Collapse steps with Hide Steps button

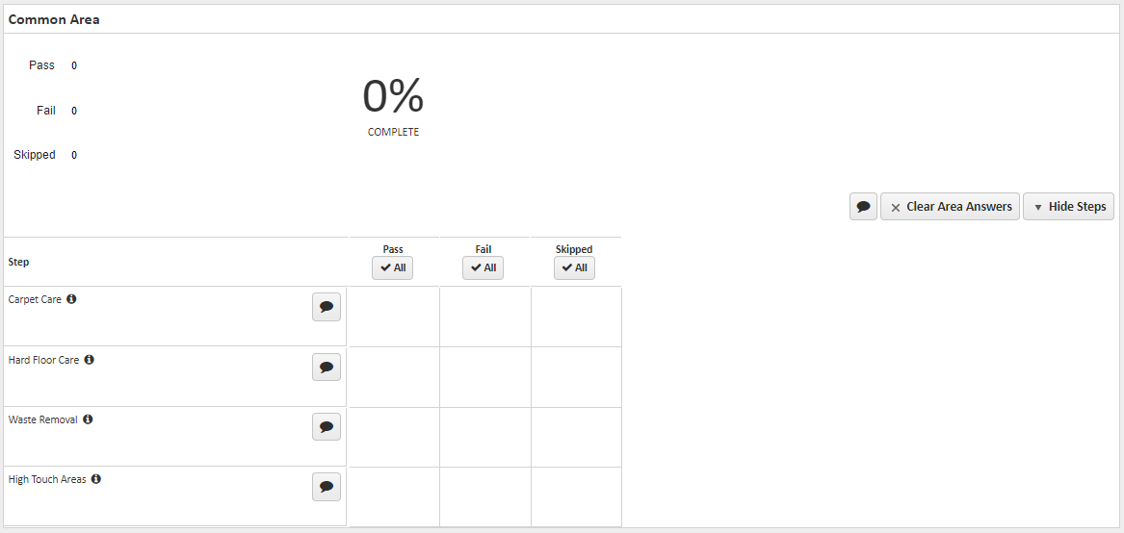click(1068, 207)
